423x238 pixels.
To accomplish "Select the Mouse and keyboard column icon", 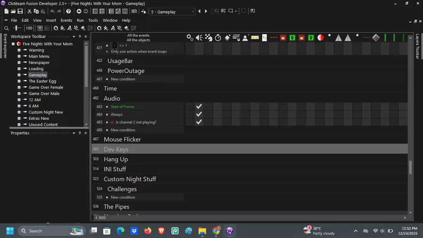I will pyautogui.click(x=236, y=38).
